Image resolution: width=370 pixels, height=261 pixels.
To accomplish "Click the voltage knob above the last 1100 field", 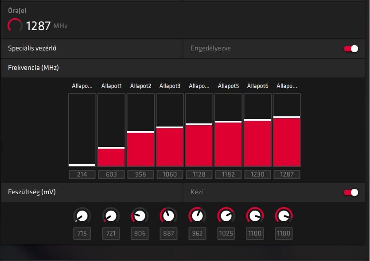I will pyautogui.click(x=284, y=215).
